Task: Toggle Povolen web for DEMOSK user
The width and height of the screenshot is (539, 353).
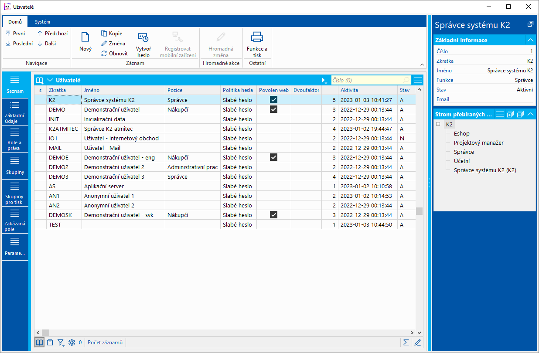Action: pyautogui.click(x=273, y=215)
